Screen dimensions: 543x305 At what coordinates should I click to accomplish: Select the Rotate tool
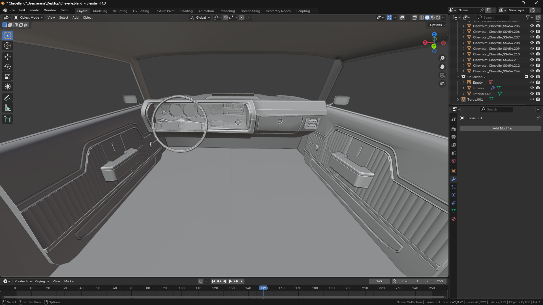tap(8, 67)
